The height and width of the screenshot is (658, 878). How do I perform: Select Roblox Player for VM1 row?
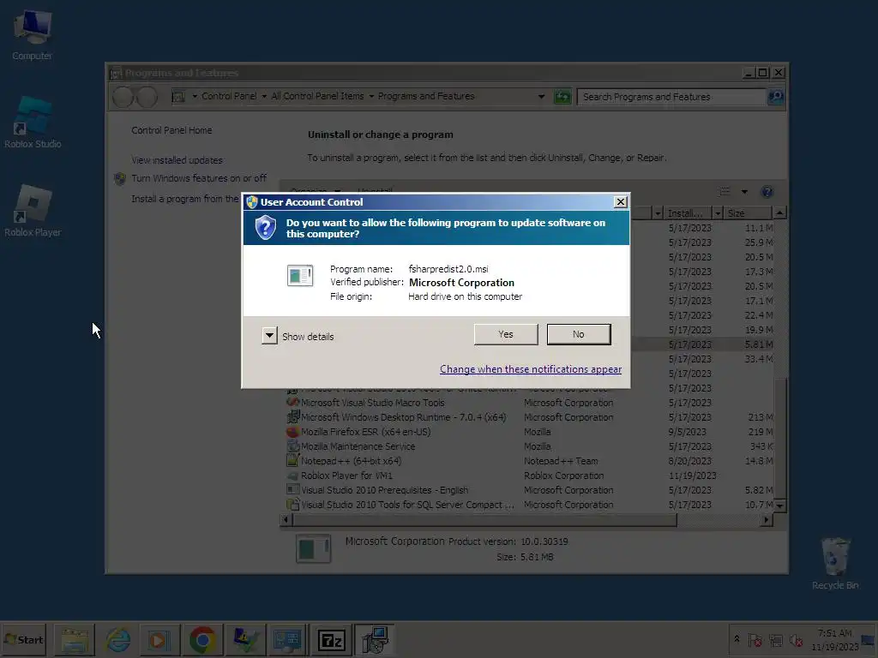(x=529, y=476)
